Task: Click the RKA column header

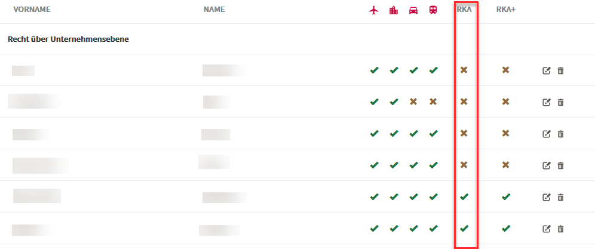Action: 464,10
